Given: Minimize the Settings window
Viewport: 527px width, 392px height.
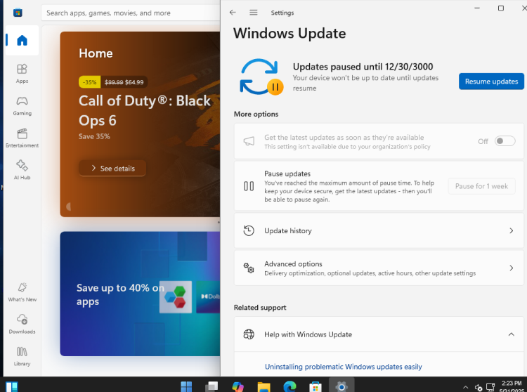Looking at the screenshot, I should point(477,8).
